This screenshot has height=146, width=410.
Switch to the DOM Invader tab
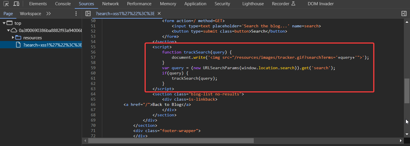point(321,4)
